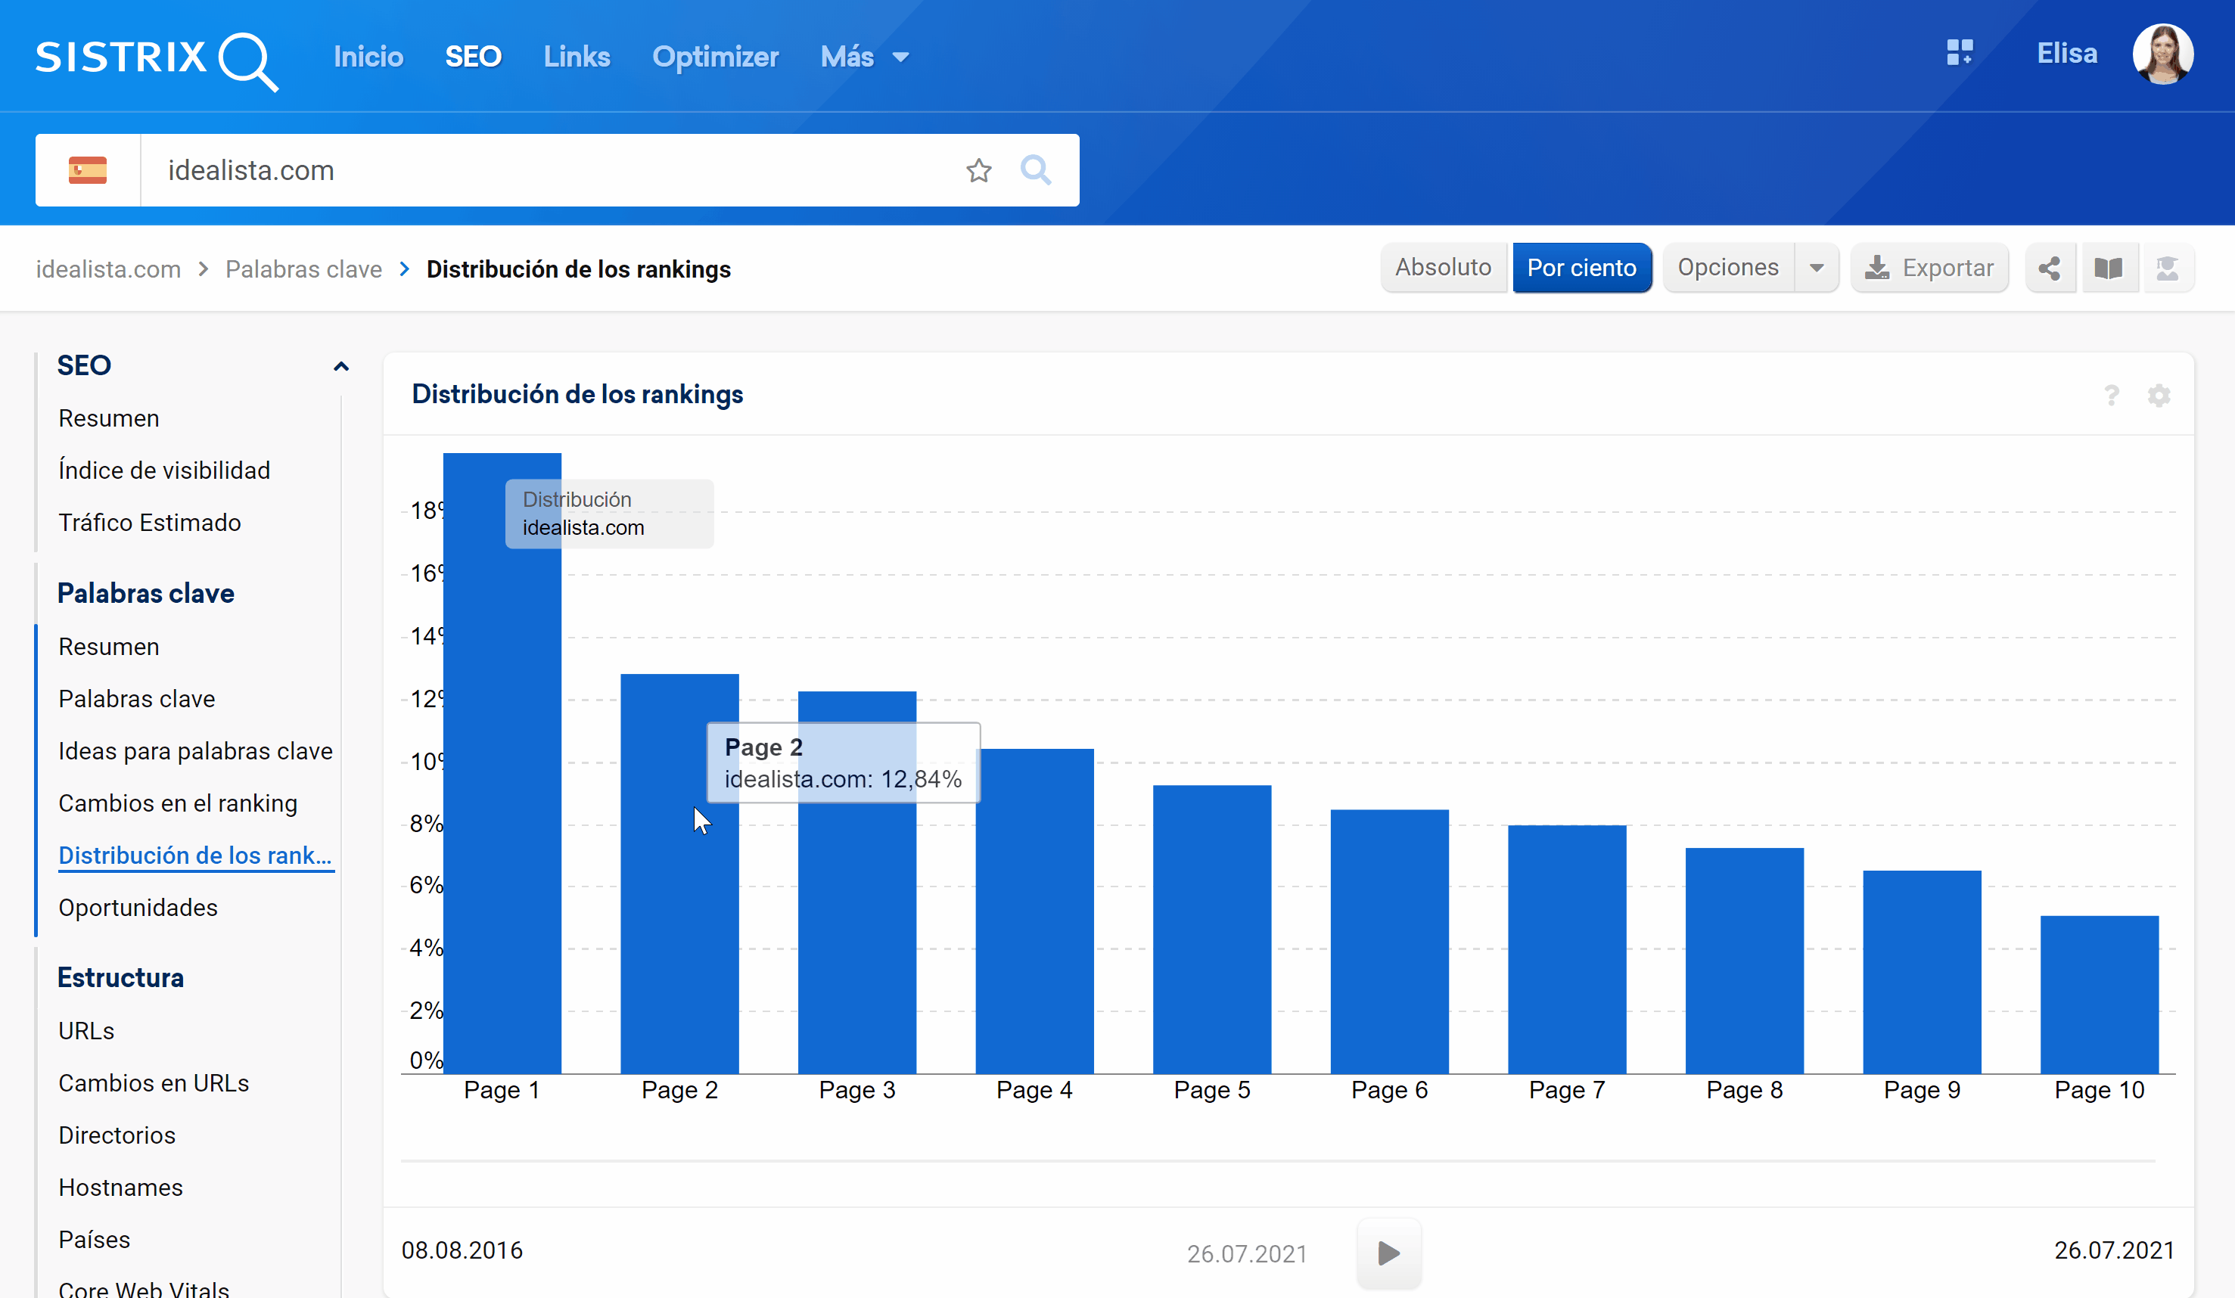The width and height of the screenshot is (2235, 1298).
Task: Open the handbook book icon
Action: pos(2108,268)
